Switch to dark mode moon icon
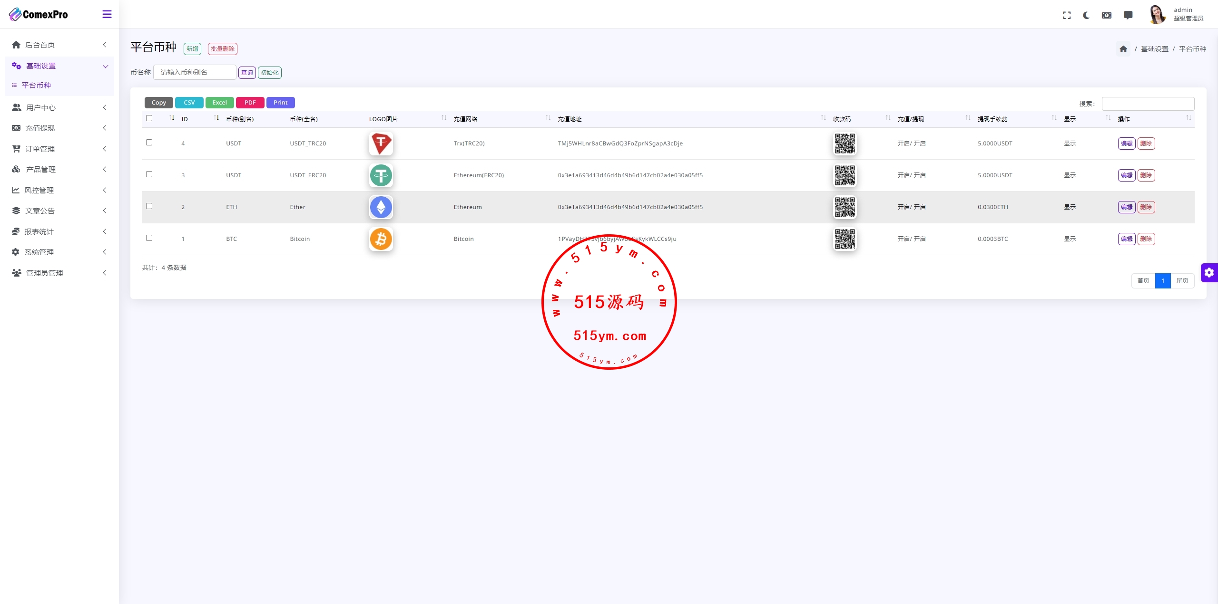The height and width of the screenshot is (604, 1218). [1086, 15]
